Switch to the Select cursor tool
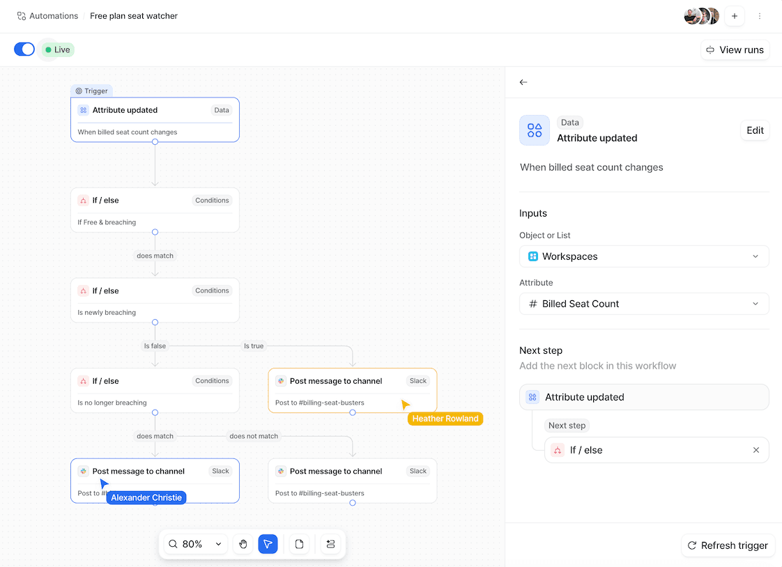Image resolution: width=782 pixels, height=567 pixels. point(268,544)
